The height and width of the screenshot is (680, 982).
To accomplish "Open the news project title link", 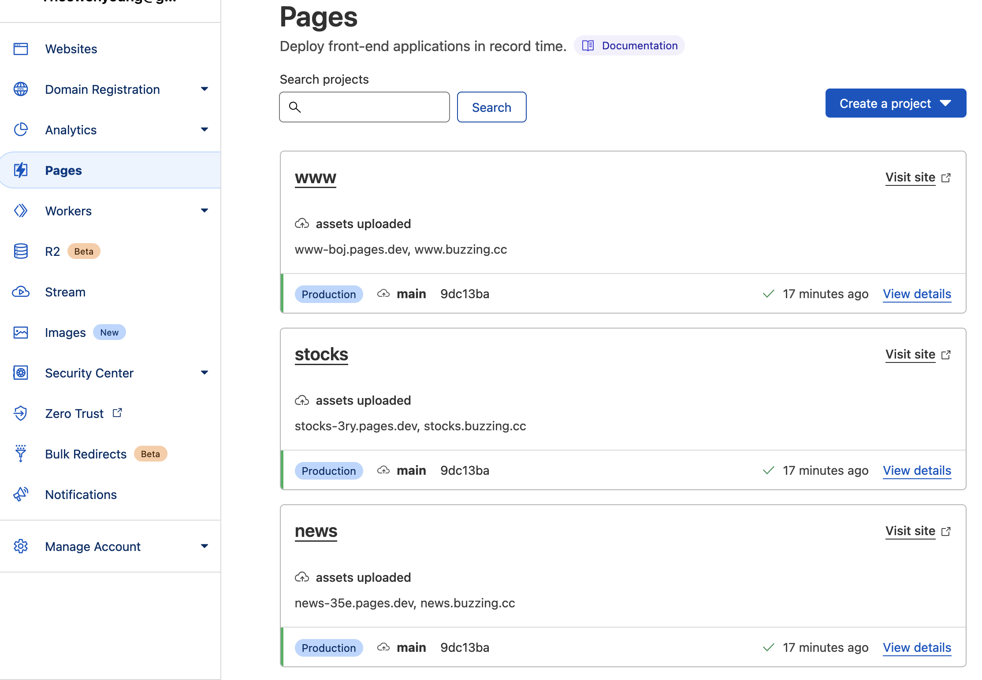I will (x=316, y=531).
